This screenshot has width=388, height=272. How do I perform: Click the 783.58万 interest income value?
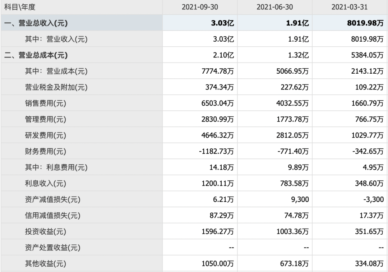[295, 183]
